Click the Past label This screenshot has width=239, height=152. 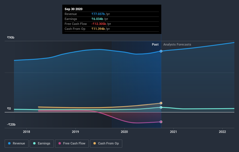tap(155, 44)
